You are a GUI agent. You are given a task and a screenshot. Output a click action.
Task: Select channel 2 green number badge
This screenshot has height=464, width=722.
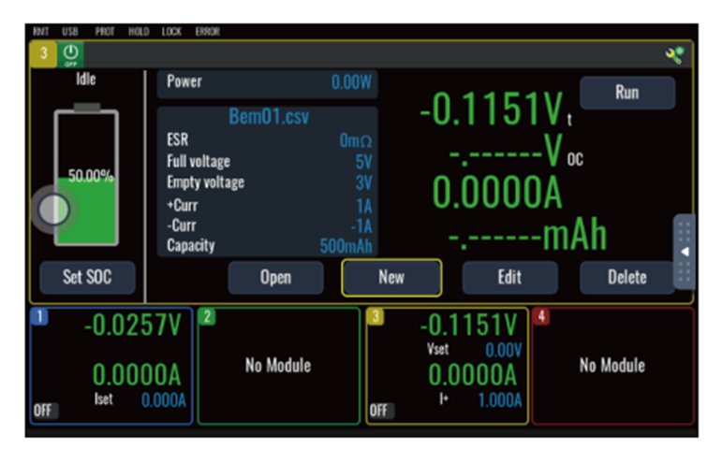click(x=208, y=317)
